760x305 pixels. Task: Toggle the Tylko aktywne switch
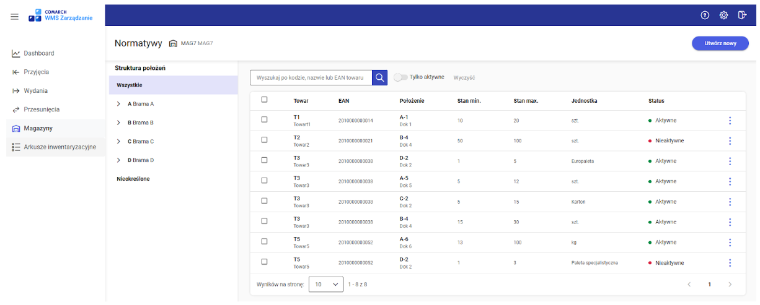400,77
